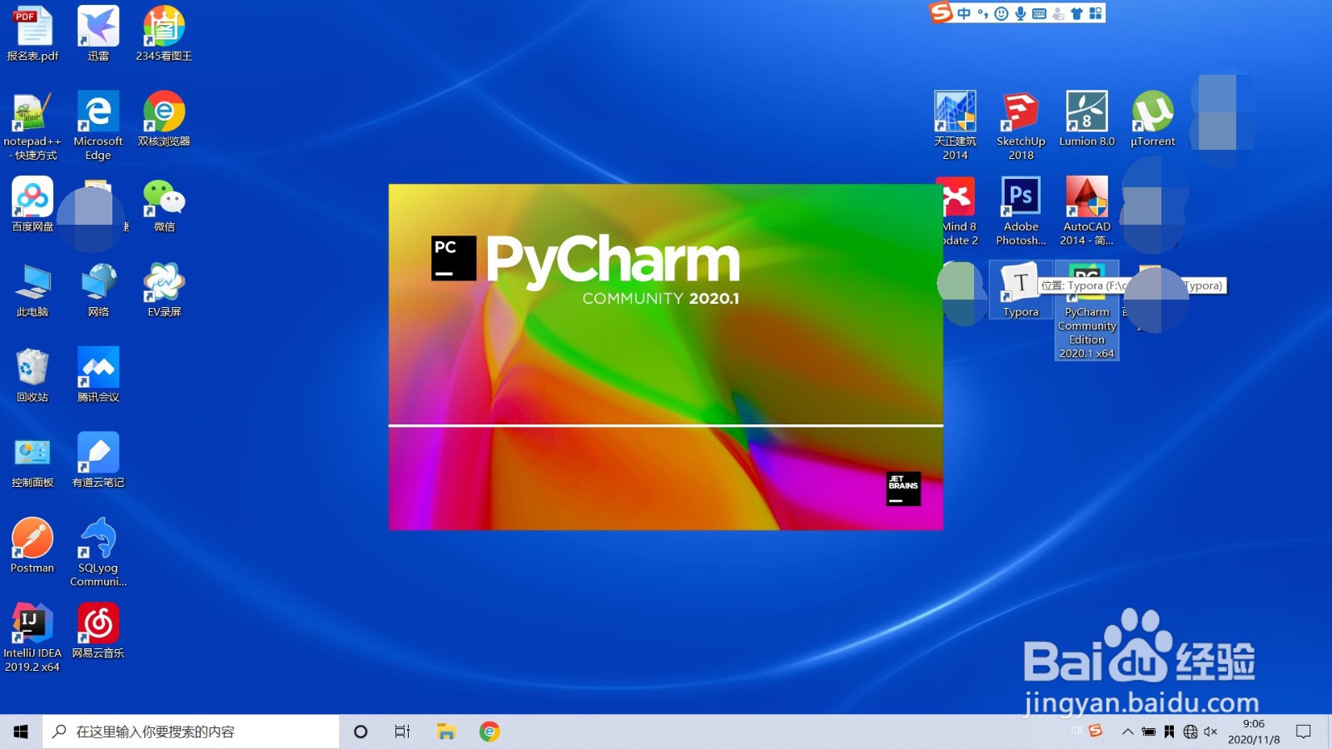Viewport: 1332px width, 749px height.
Task: Open the Sogou emoji panel
Action: (1001, 13)
